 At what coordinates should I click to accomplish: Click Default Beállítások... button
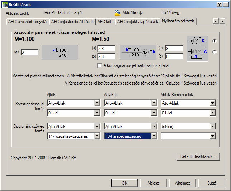pos(198,156)
